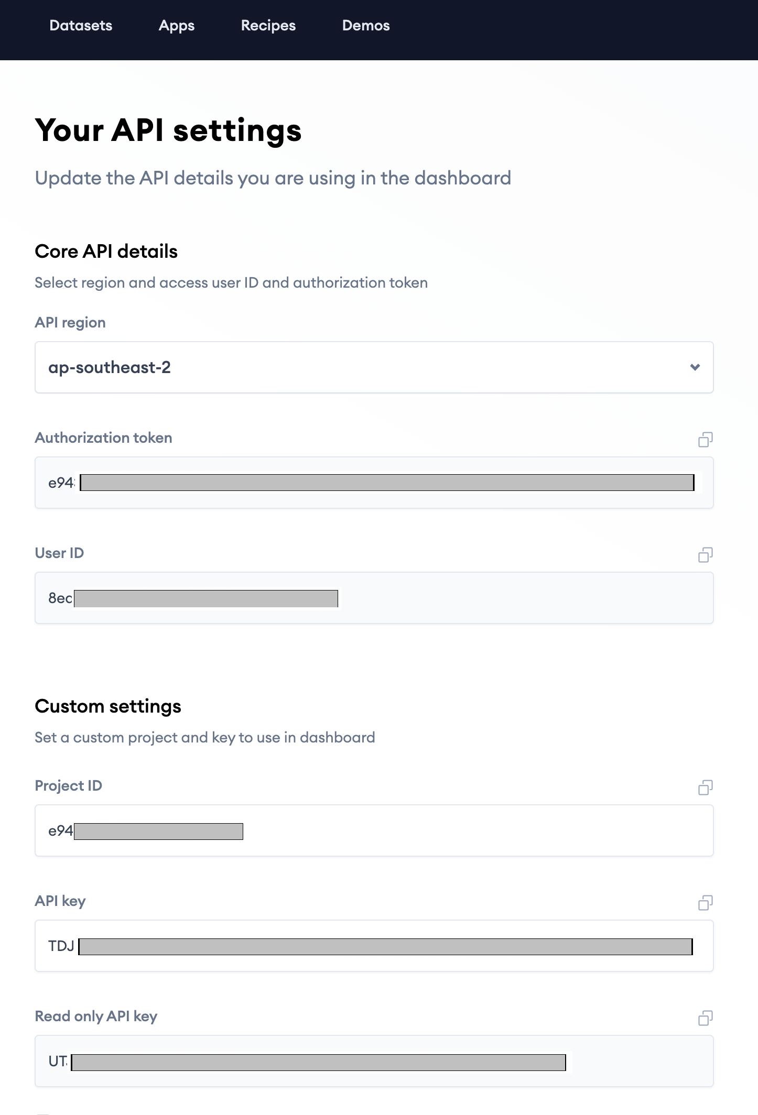758x1115 pixels.
Task: Focus the Read only API key field
Action: 373,1061
